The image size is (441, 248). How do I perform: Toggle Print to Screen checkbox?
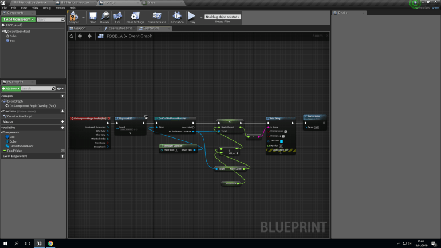click(285, 131)
